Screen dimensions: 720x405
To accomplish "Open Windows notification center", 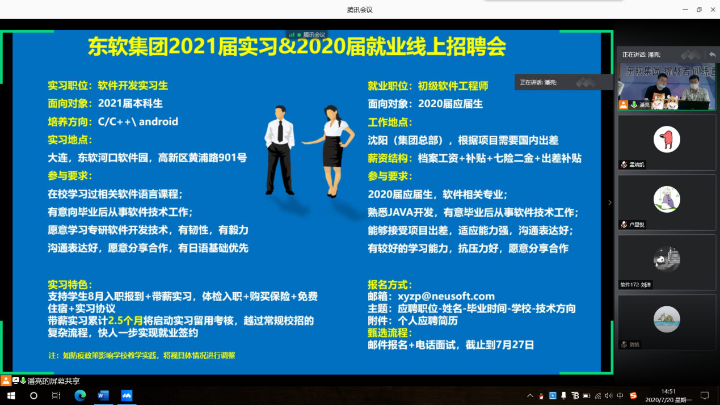I will (705, 396).
